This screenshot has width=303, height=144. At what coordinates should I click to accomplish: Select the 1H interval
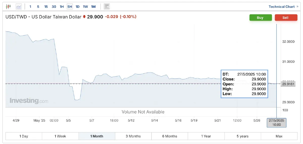62,7
